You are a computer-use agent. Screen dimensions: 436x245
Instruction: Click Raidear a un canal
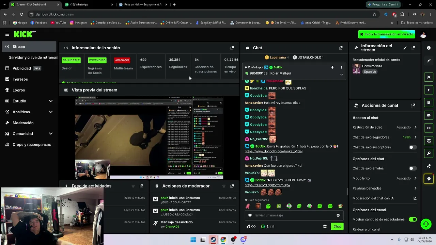(366, 229)
